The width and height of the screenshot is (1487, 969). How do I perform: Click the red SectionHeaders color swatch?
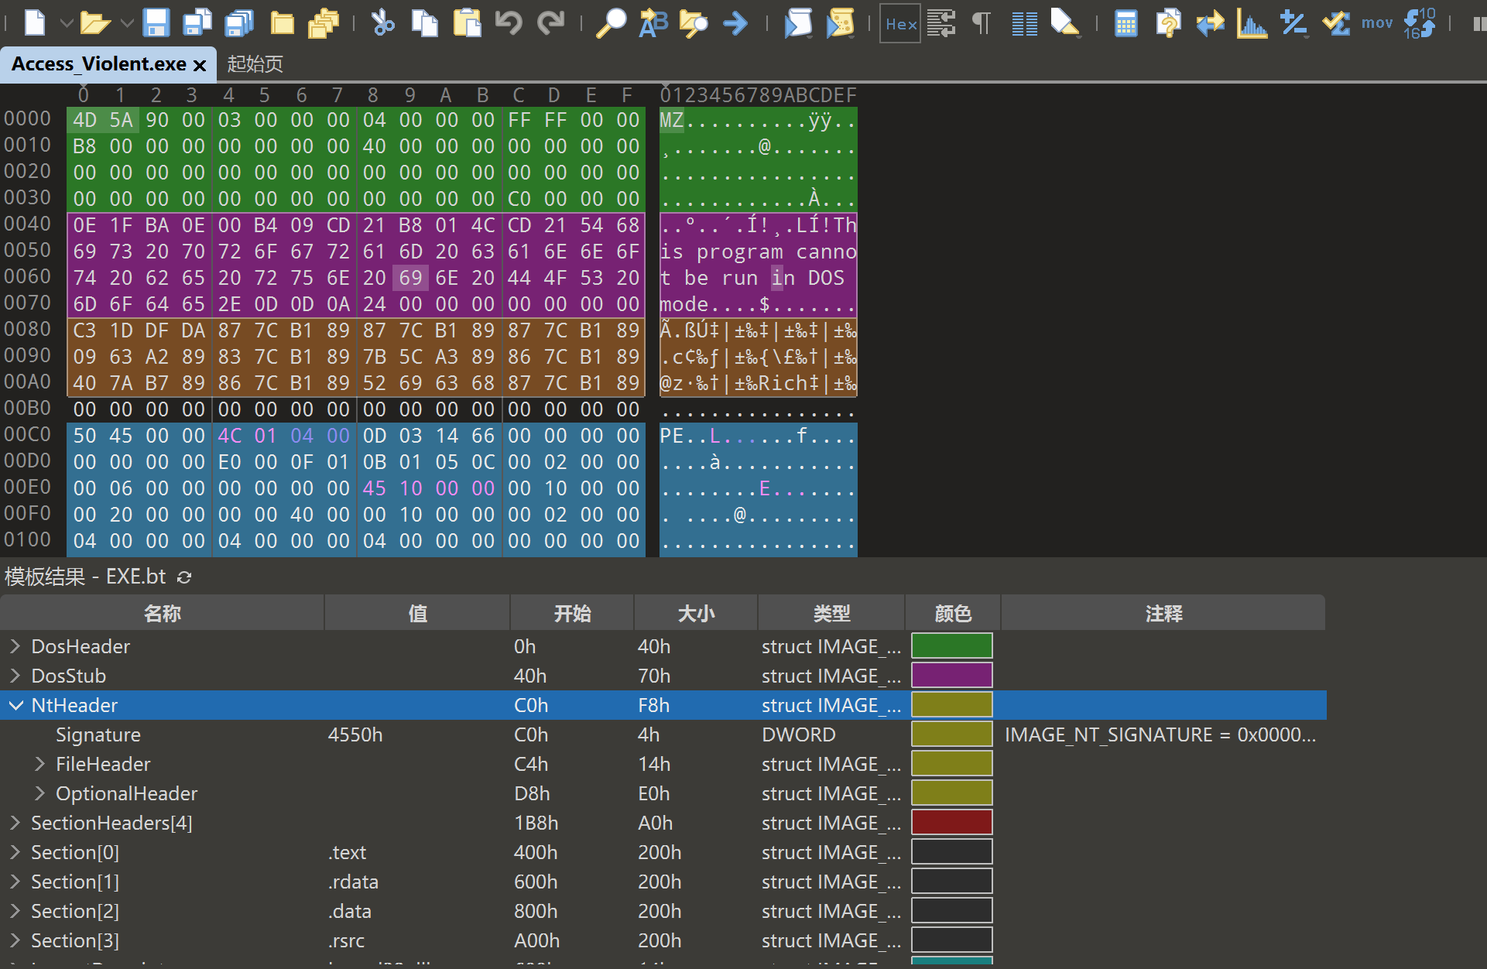click(x=952, y=823)
